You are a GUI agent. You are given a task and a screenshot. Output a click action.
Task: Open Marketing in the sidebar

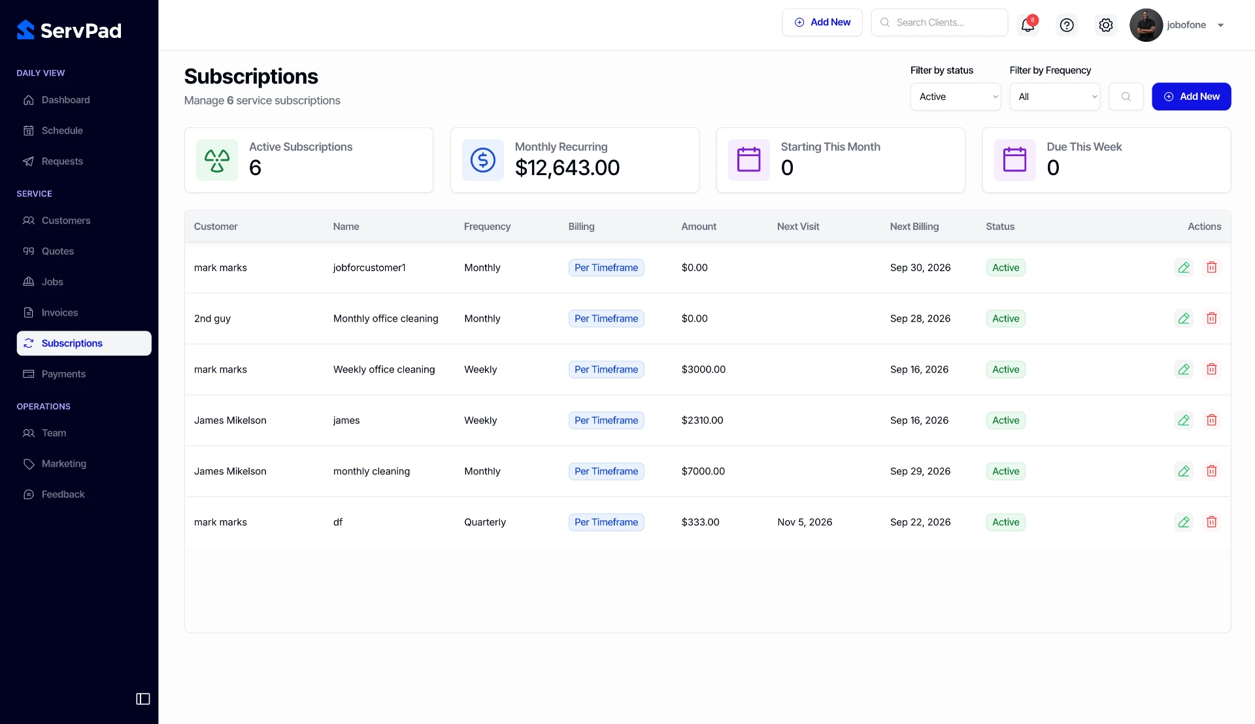(84, 464)
